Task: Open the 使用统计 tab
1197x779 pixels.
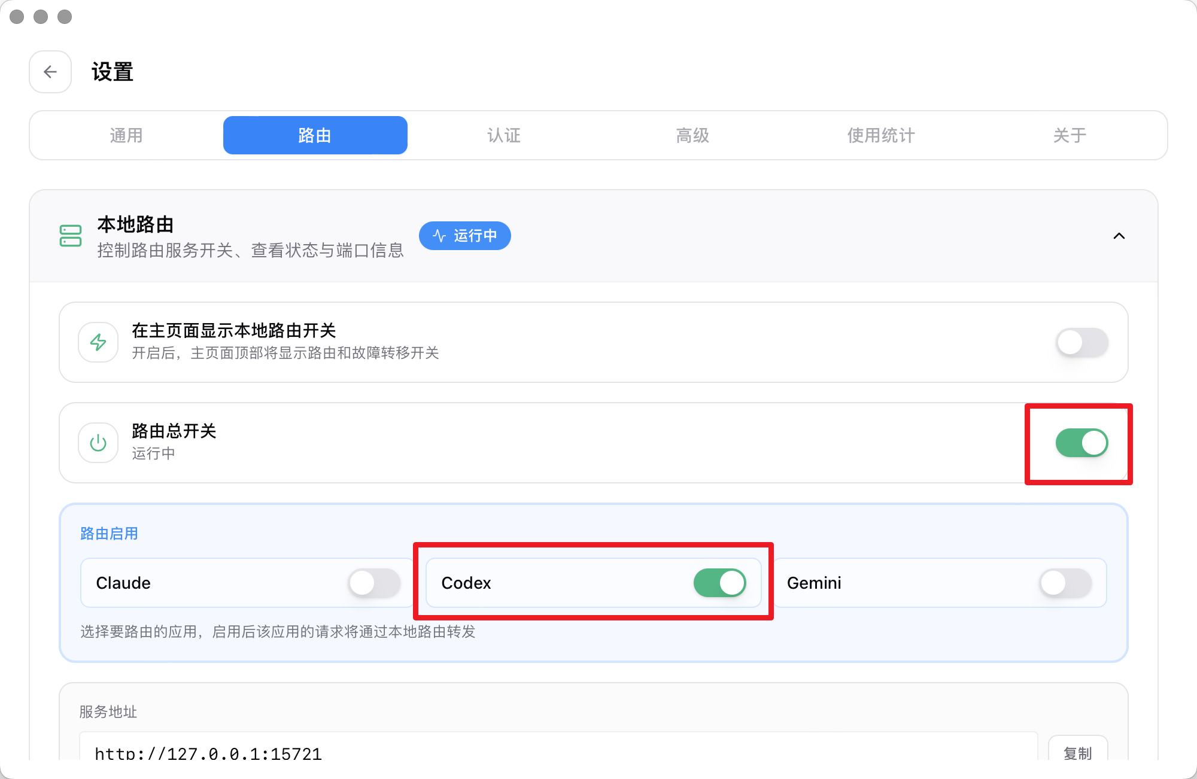Action: [881, 135]
